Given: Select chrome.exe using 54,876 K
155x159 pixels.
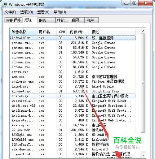Looking at the screenshot, I should pyautogui.click(x=73, y=57).
